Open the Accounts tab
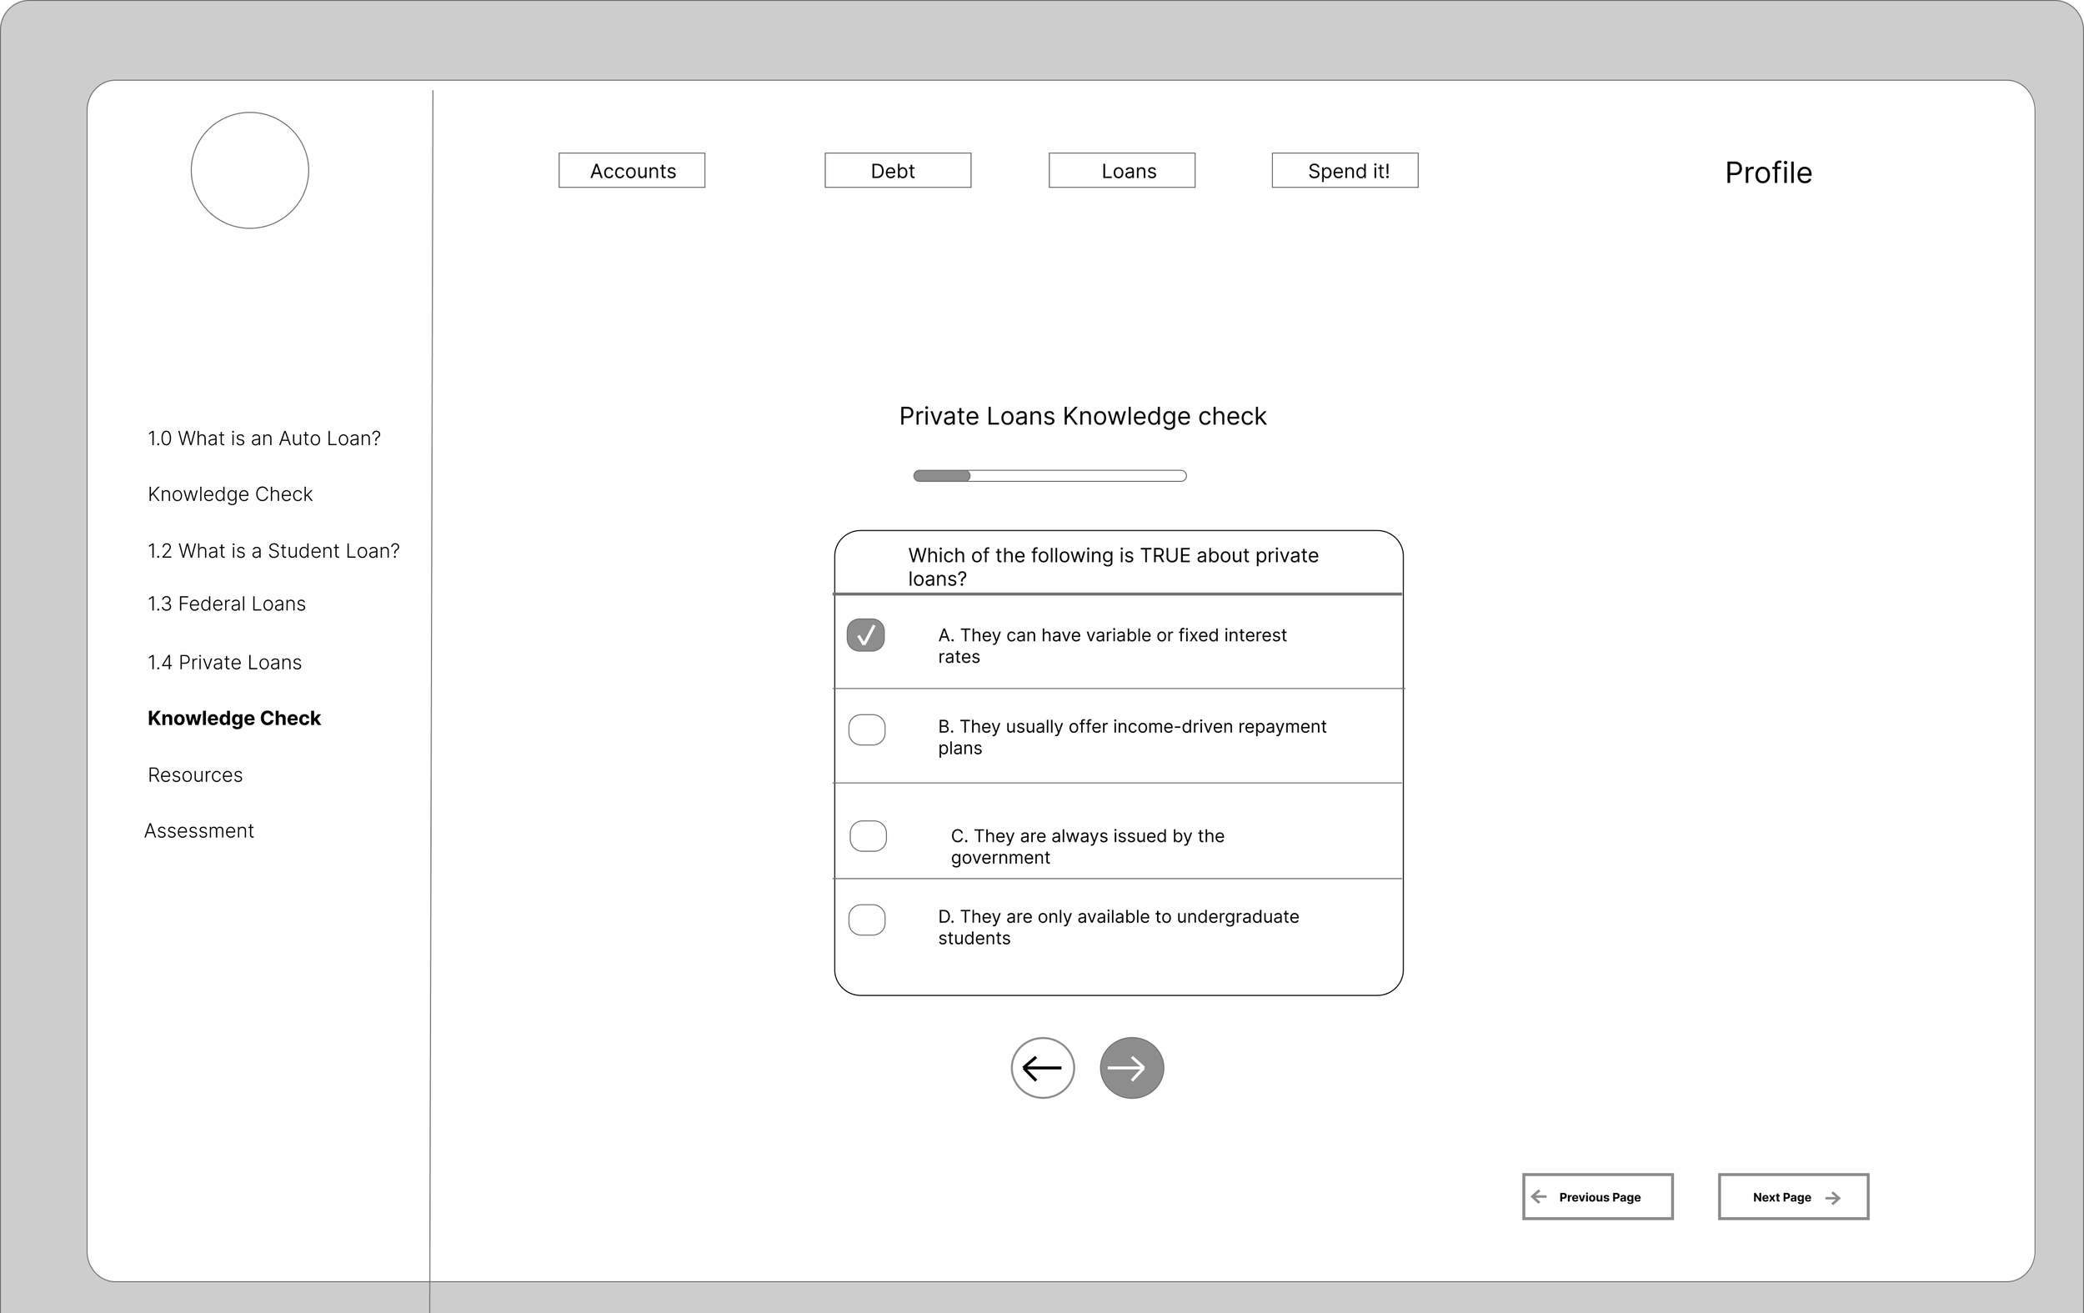 [x=632, y=171]
